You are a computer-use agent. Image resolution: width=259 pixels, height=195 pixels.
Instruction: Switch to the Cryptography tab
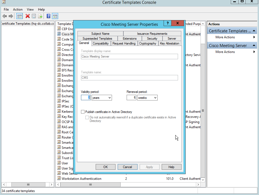point(148,43)
